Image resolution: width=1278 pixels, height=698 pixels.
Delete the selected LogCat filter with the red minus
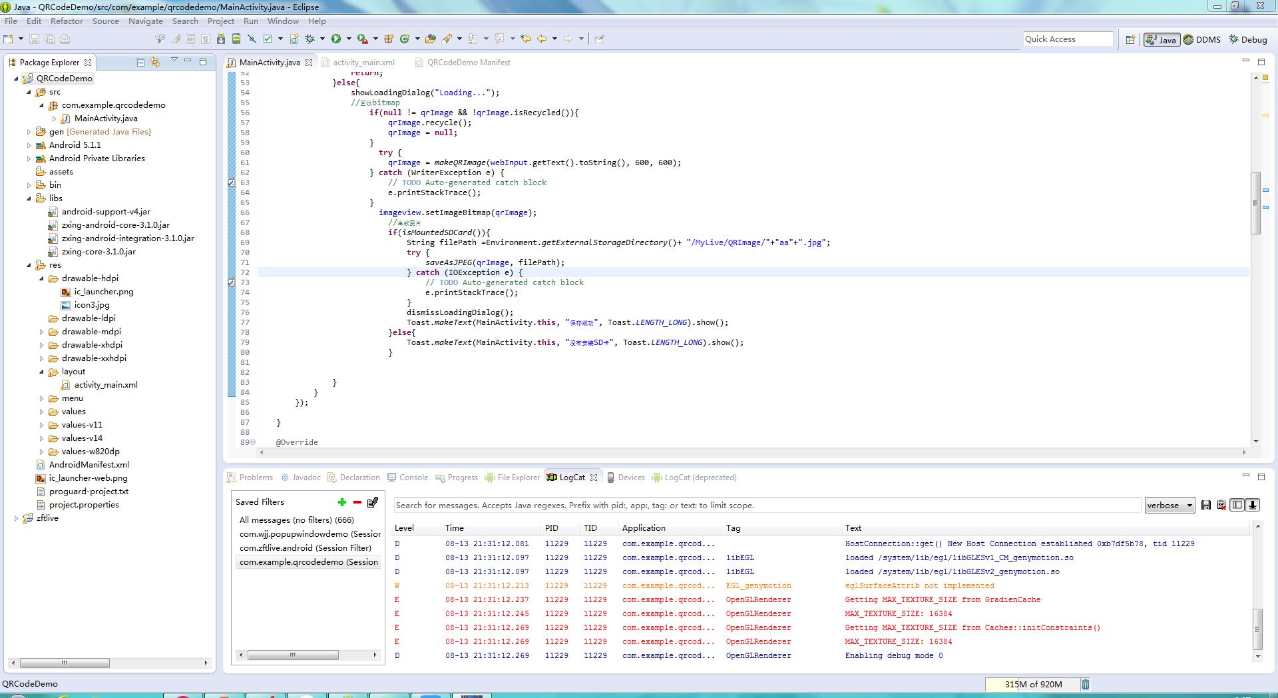pos(357,502)
